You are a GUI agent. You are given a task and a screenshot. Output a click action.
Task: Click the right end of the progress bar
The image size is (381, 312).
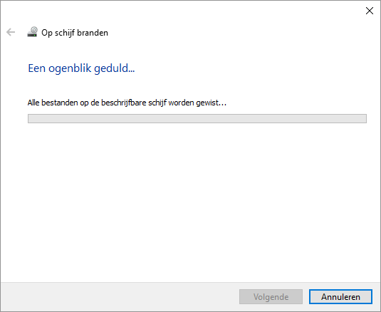pos(362,118)
